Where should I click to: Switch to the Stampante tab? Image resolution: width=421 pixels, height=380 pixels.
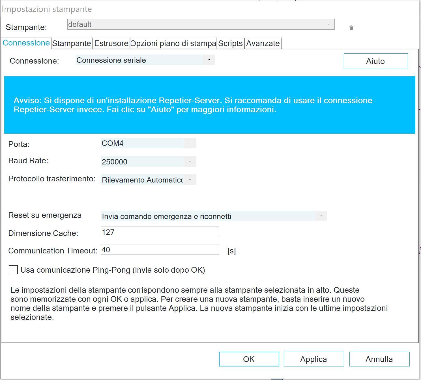pos(72,43)
